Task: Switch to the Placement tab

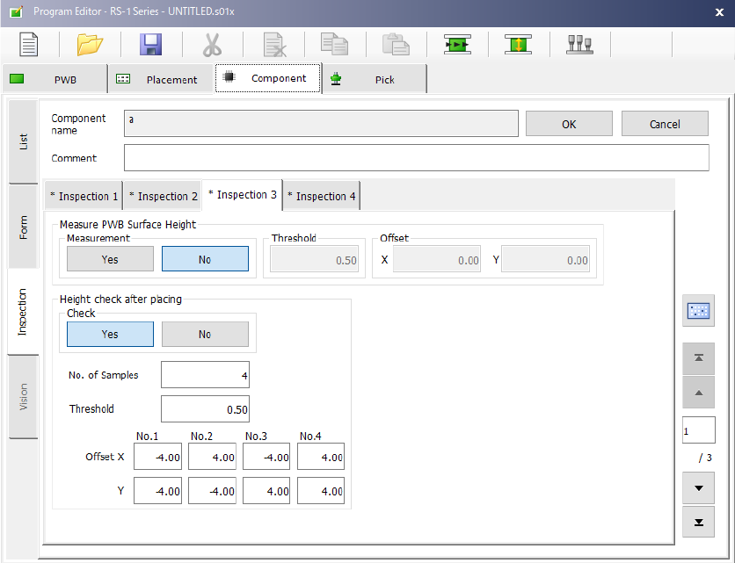Action: [x=161, y=79]
